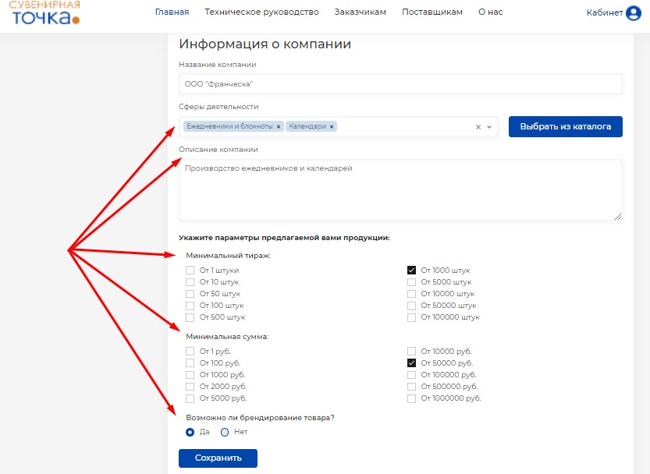Remove the Ежедневники и блокноты tag
650x474 pixels.
(279, 126)
